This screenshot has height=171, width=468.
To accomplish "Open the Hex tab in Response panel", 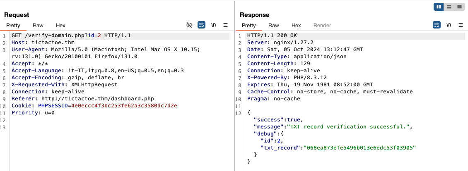I will coord(296,25).
